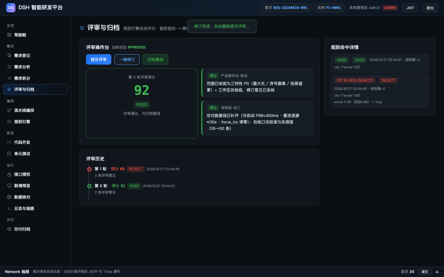Click the DS logo icon
The width and height of the screenshot is (444, 277).
pos(11,8)
